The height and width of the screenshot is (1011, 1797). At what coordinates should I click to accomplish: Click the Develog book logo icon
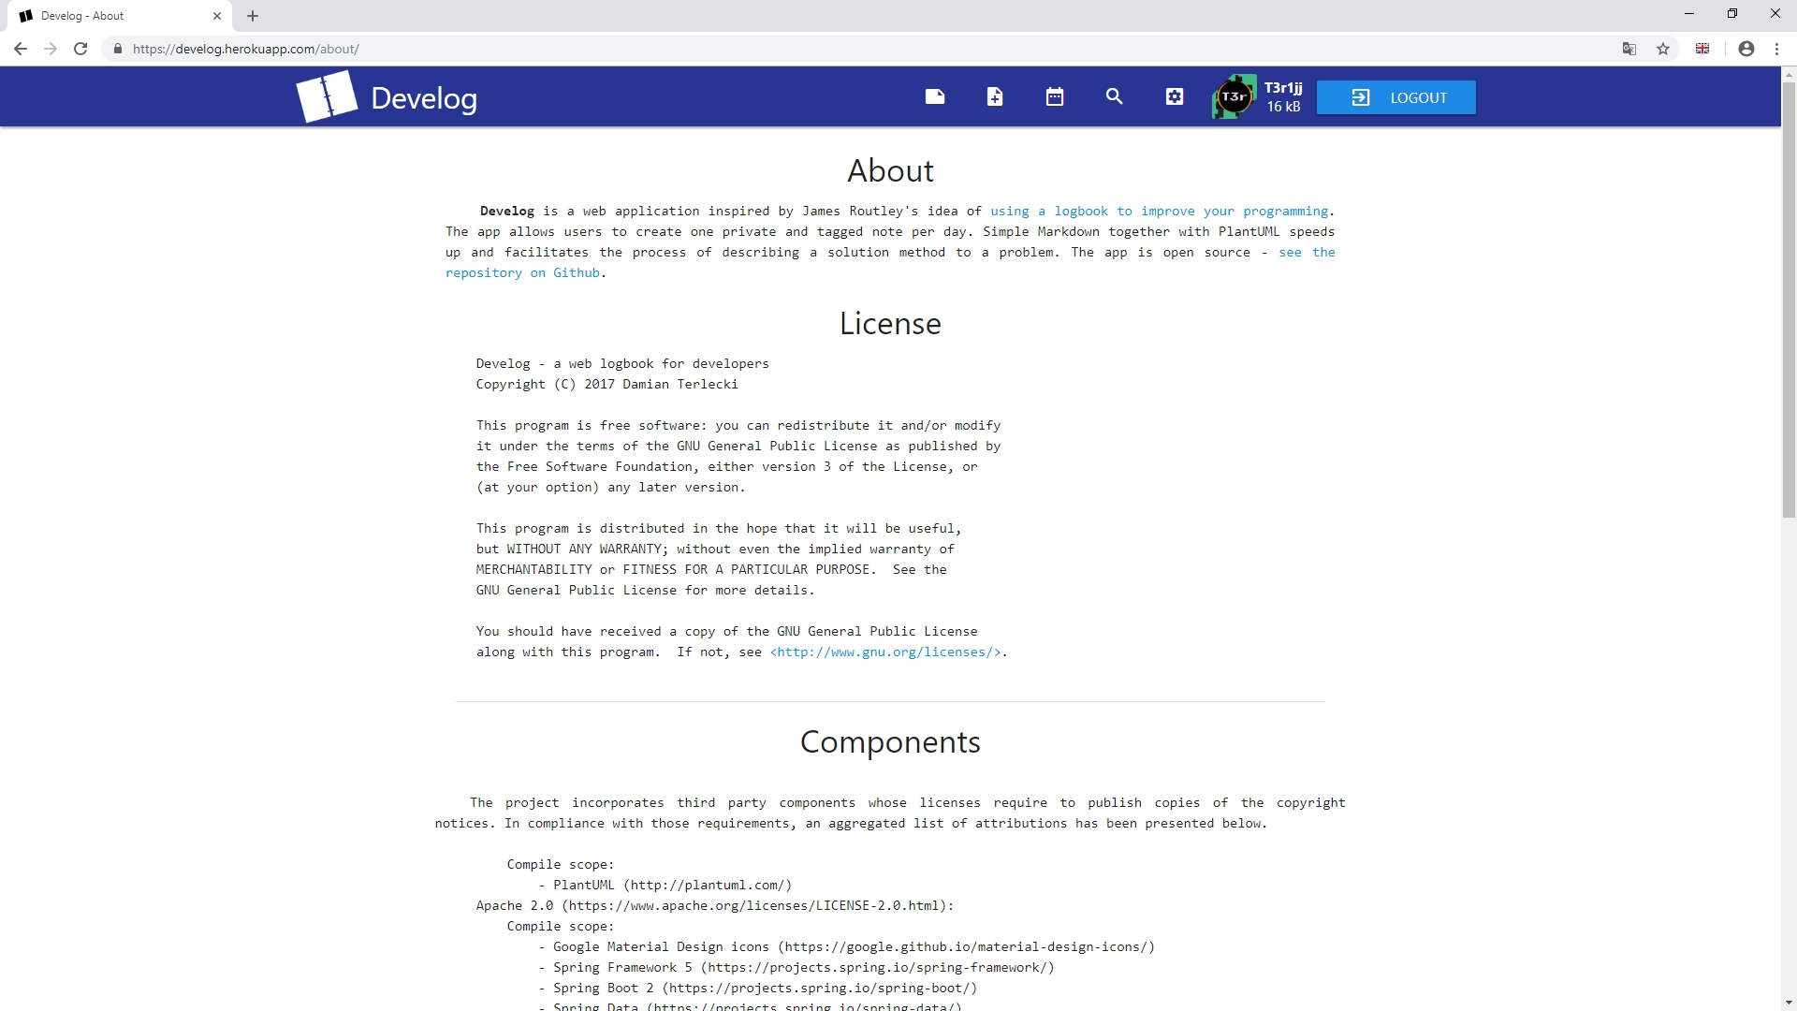[327, 96]
